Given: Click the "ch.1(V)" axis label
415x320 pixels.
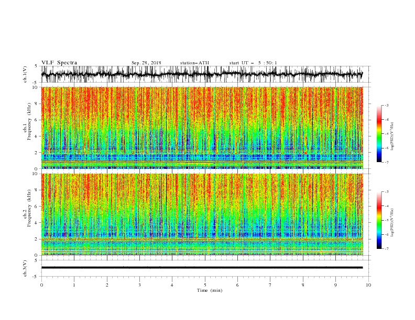Looking at the screenshot, I should point(25,74).
